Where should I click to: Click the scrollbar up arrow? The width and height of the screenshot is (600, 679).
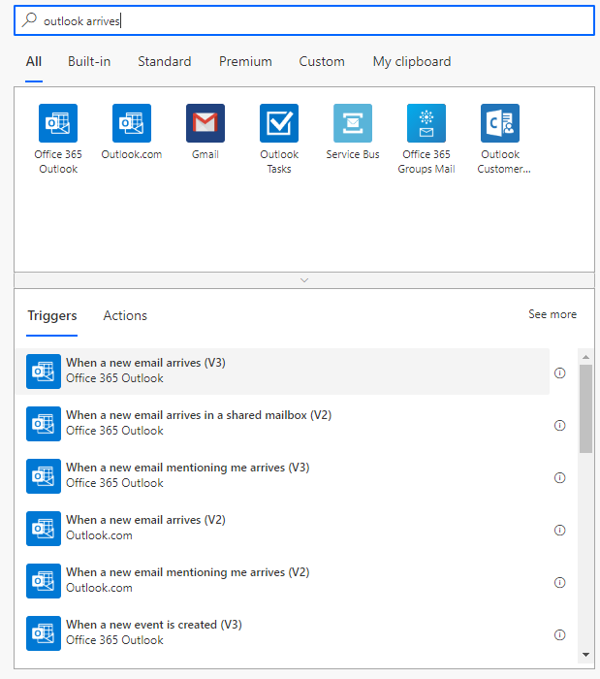[585, 357]
